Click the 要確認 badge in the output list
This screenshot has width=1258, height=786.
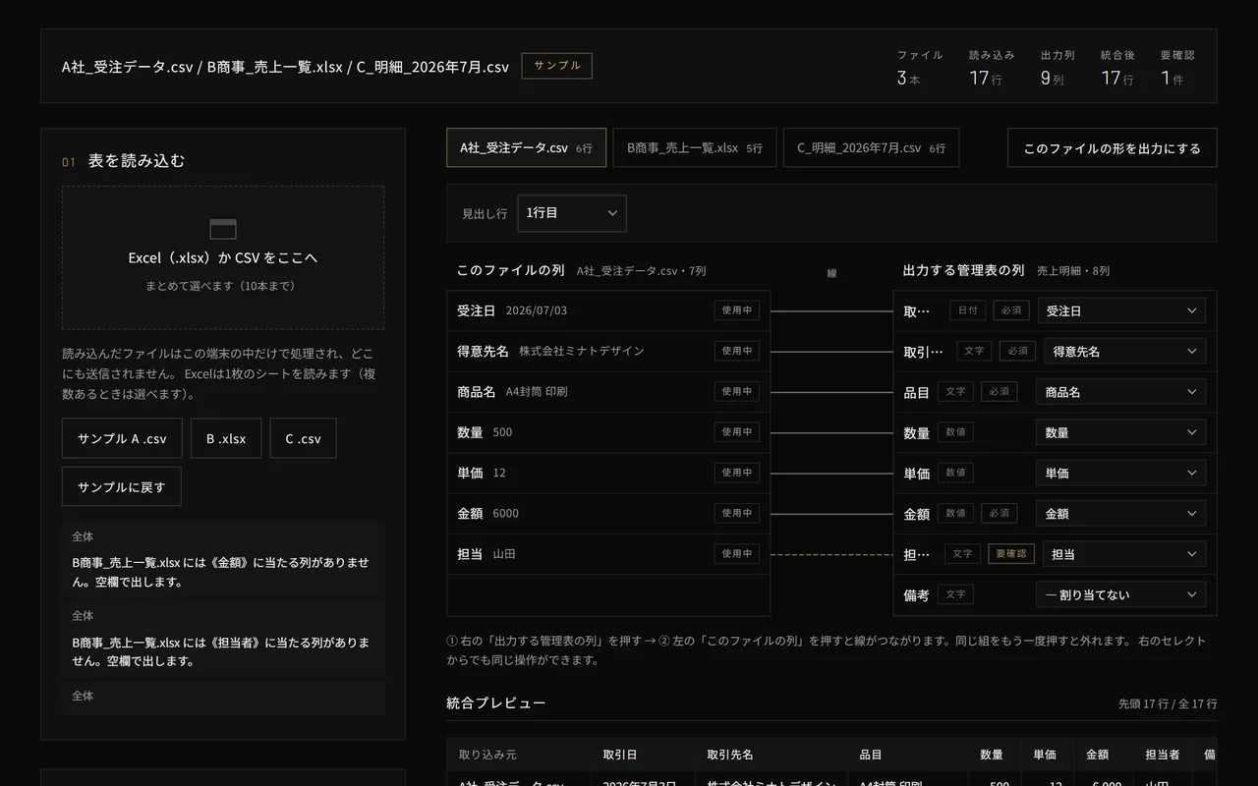point(1011,554)
